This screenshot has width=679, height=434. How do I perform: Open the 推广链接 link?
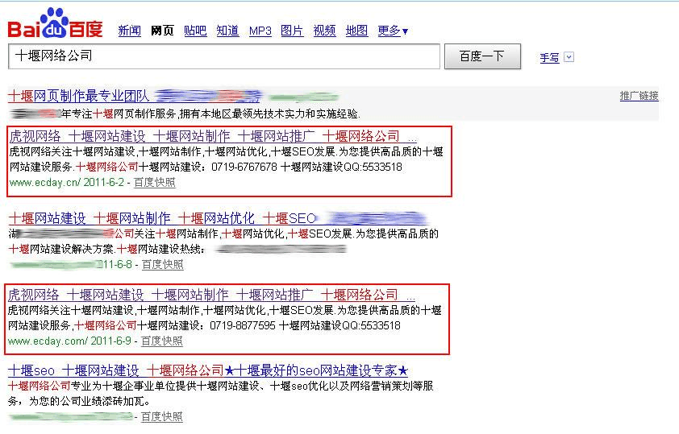click(x=639, y=96)
